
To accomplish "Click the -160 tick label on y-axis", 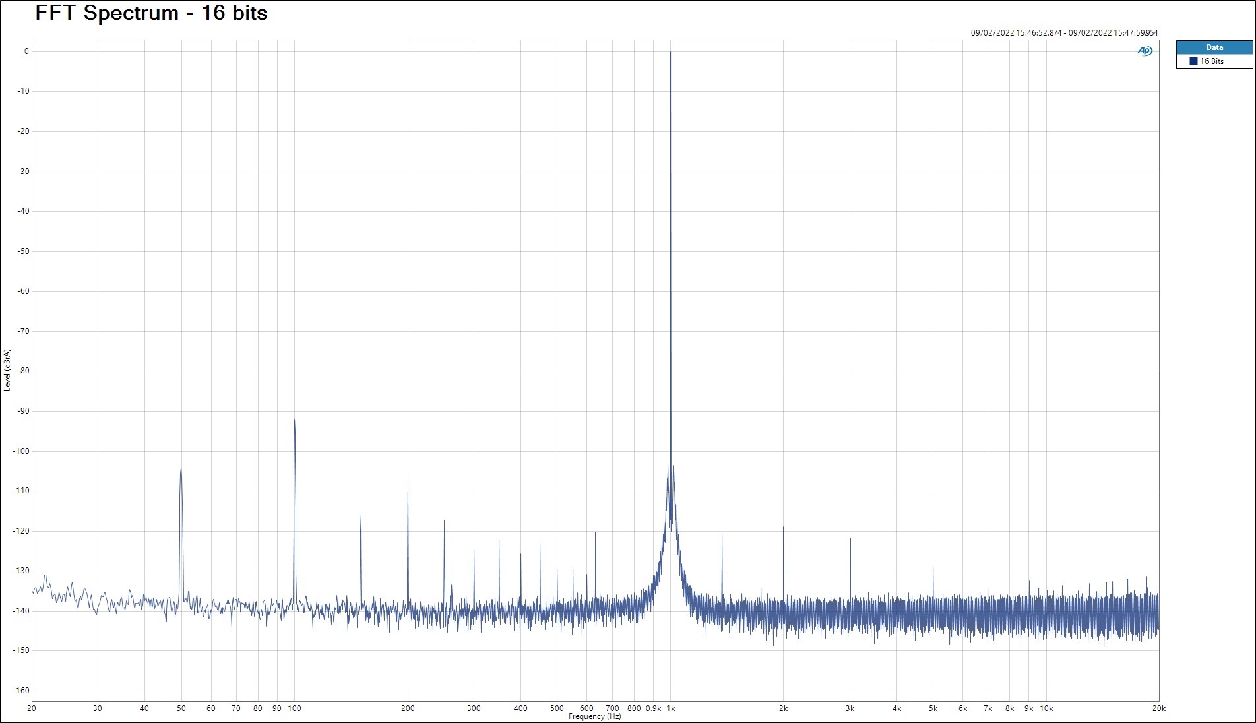I will pyautogui.click(x=21, y=691).
